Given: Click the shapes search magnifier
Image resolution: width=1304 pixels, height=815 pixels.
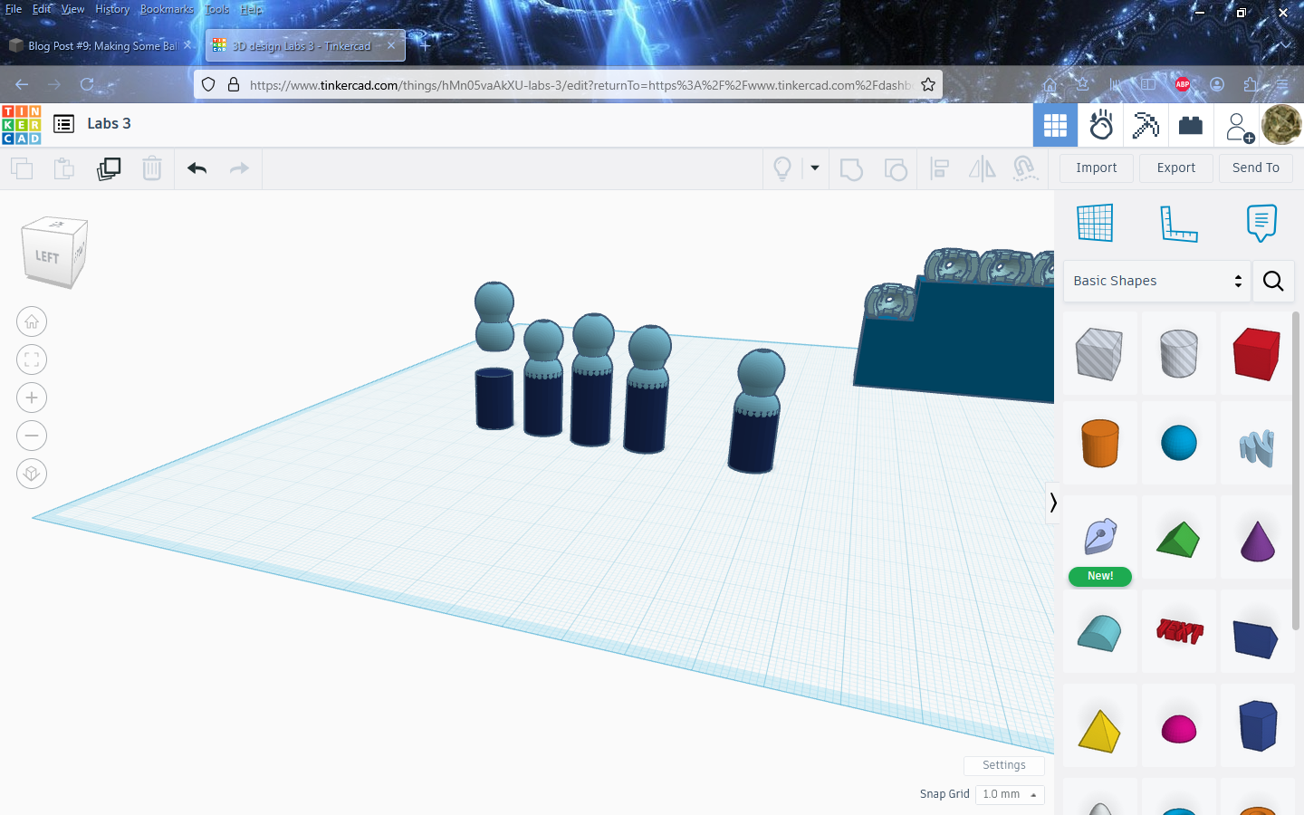Looking at the screenshot, I should pos(1273,281).
